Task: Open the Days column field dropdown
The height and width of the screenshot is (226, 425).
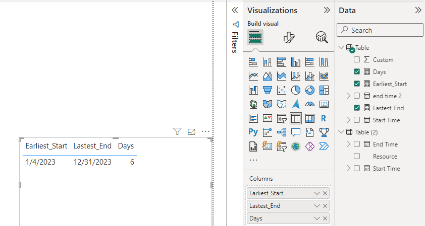Action: click(316, 218)
